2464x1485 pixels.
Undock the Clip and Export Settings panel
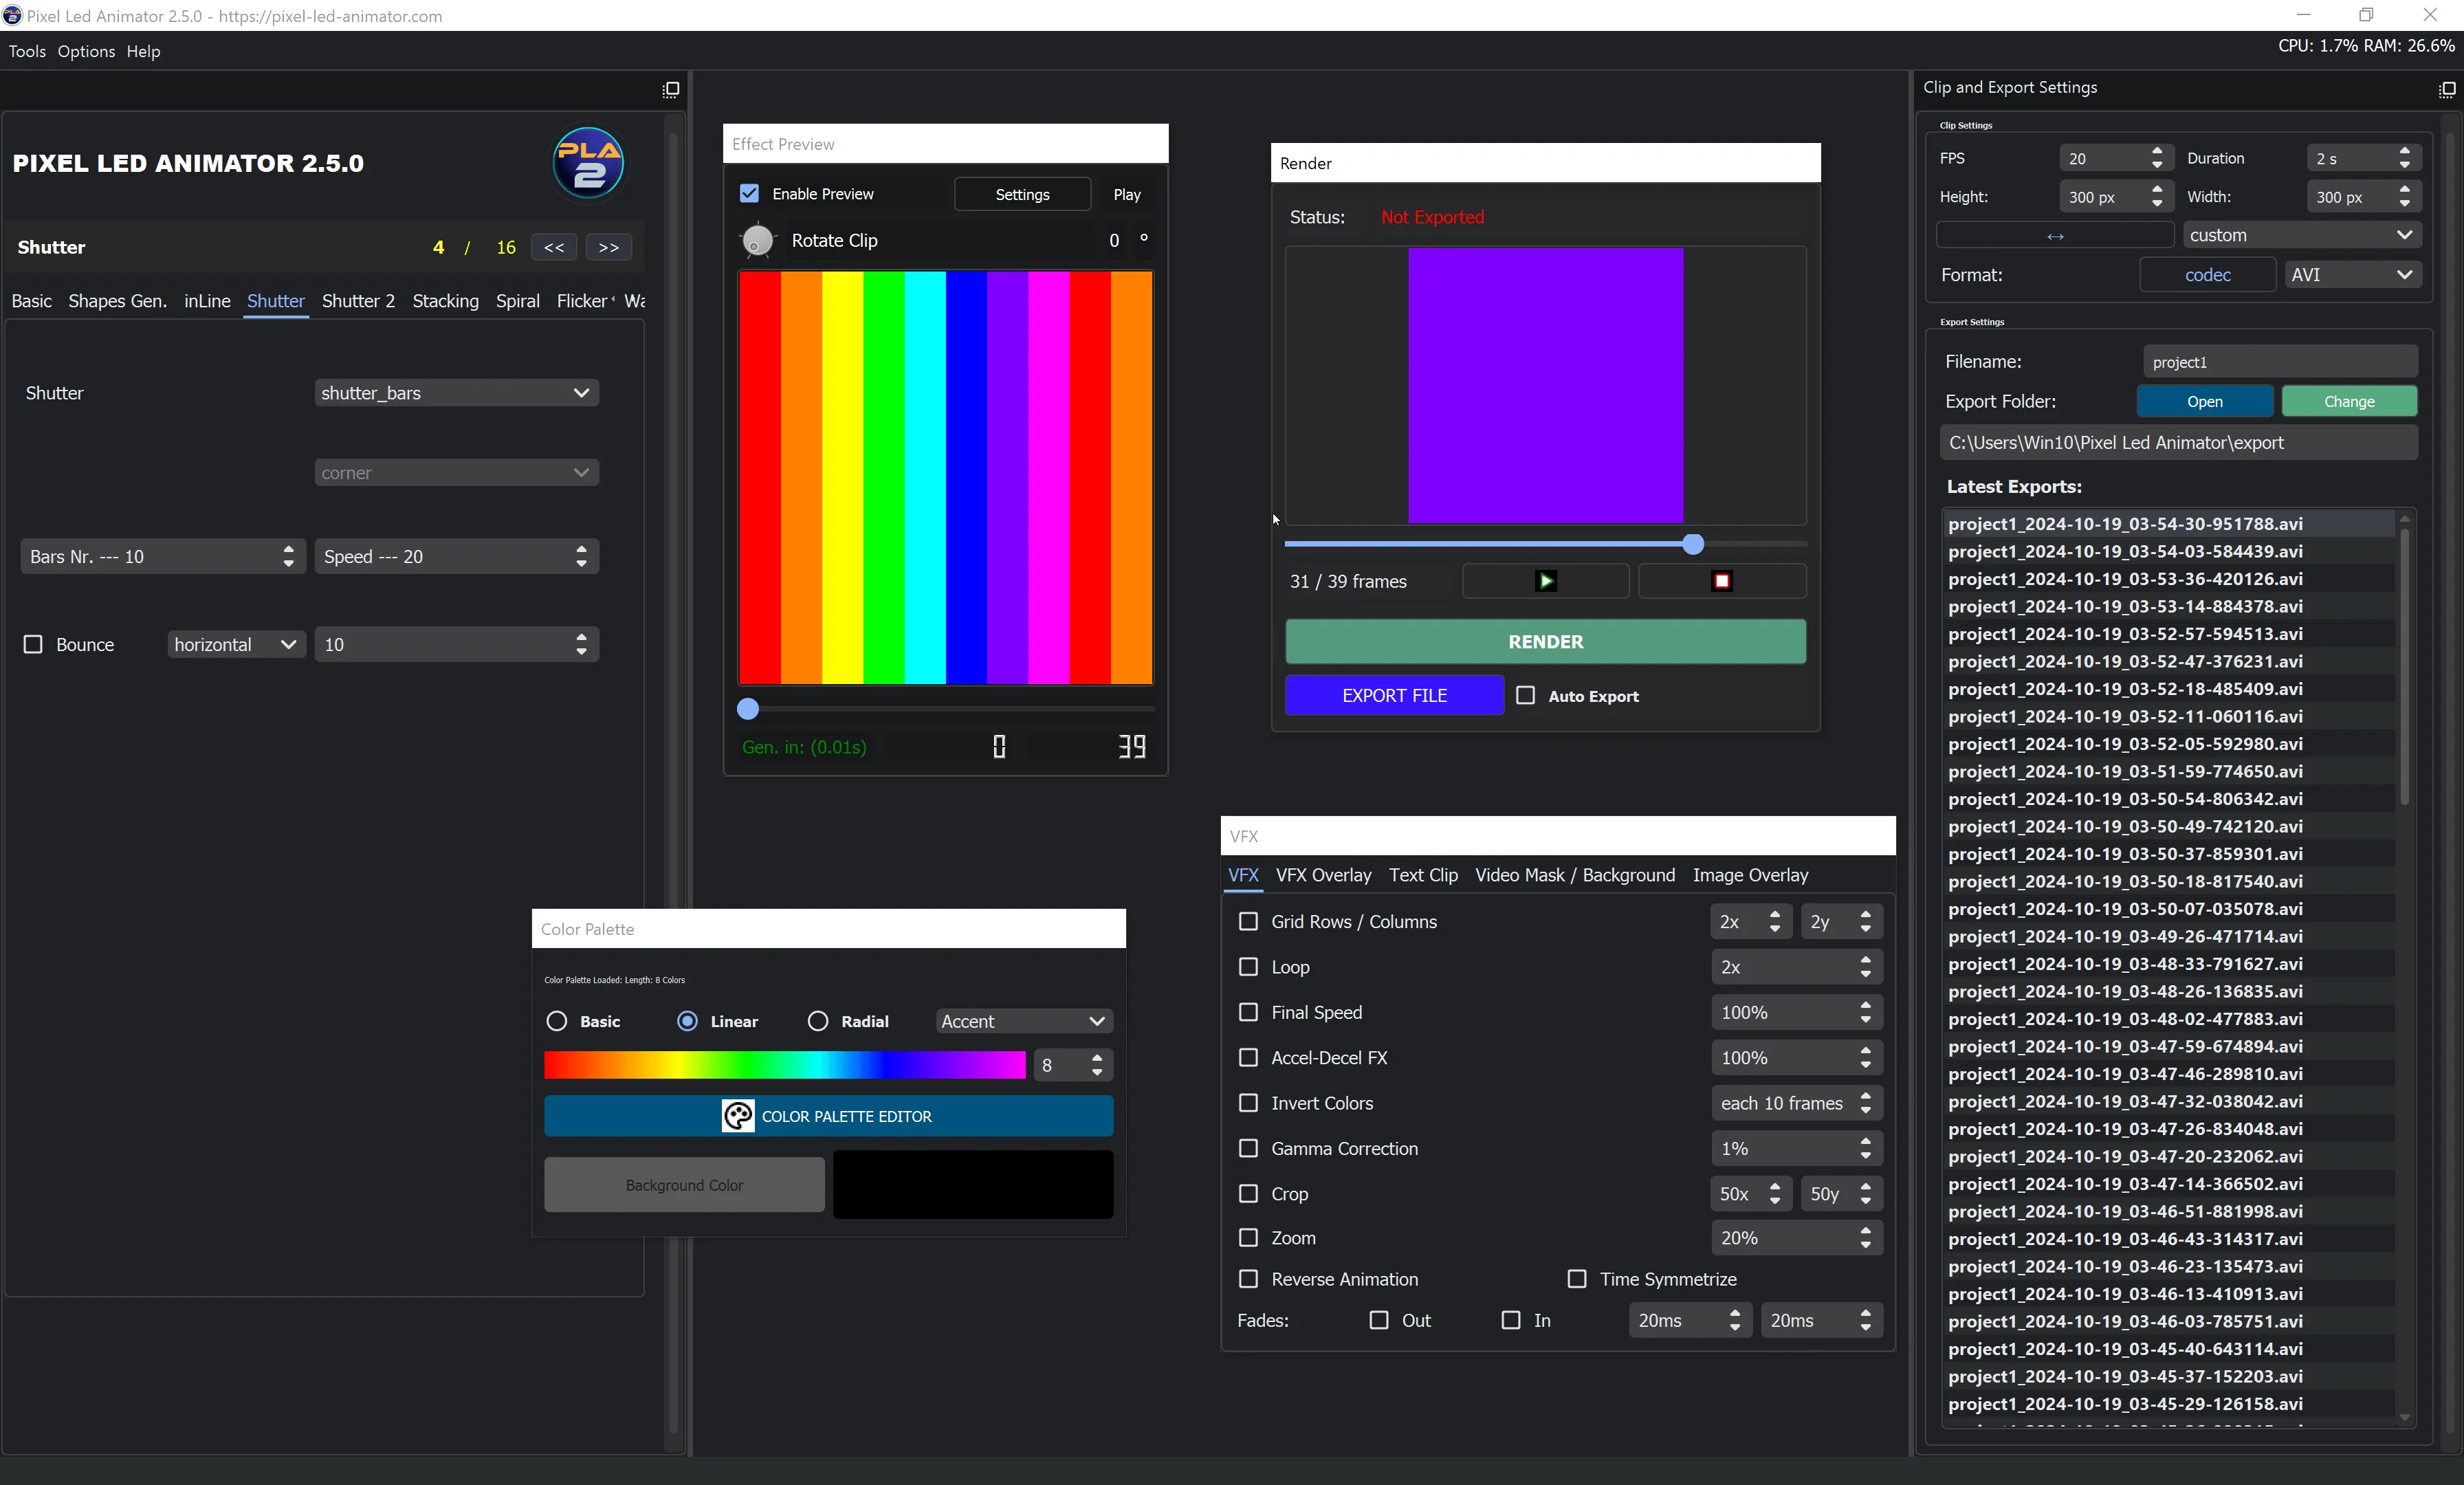[2446, 89]
